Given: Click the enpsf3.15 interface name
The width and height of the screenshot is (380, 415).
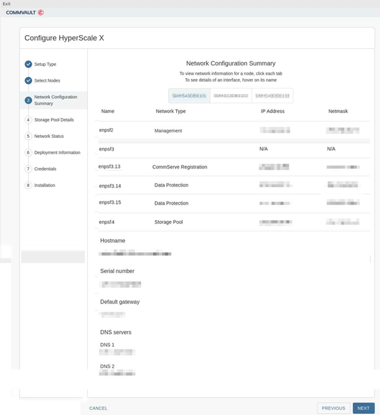Looking at the screenshot, I should (110, 202).
